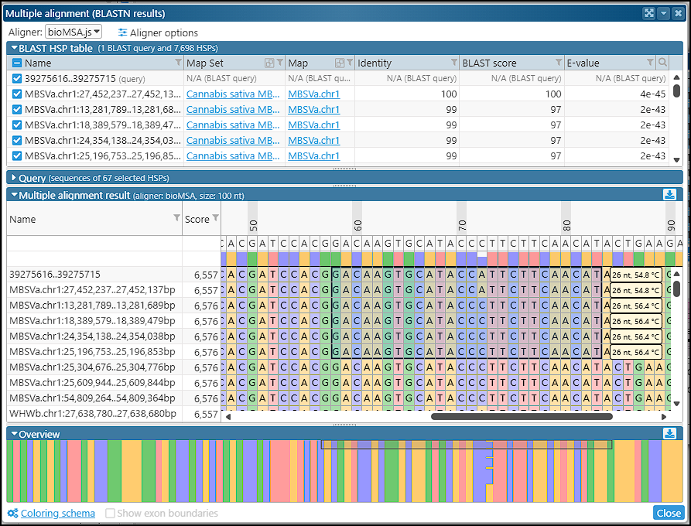Click the alignment horizontal scrollbar
Screen dimensions: 691x526
(x=522, y=416)
